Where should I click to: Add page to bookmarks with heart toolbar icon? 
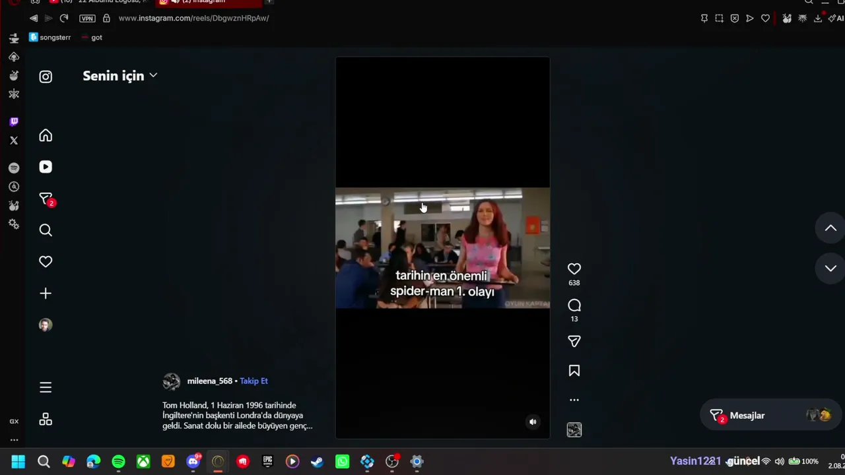[765, 18]
